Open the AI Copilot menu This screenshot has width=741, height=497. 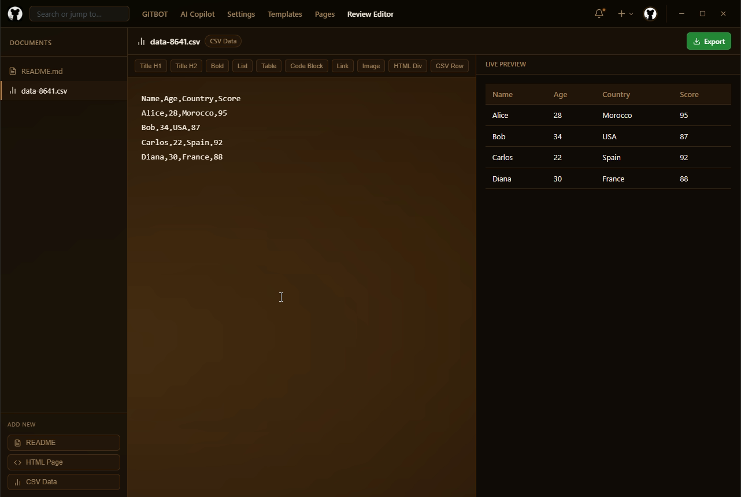tap(197, 14)
